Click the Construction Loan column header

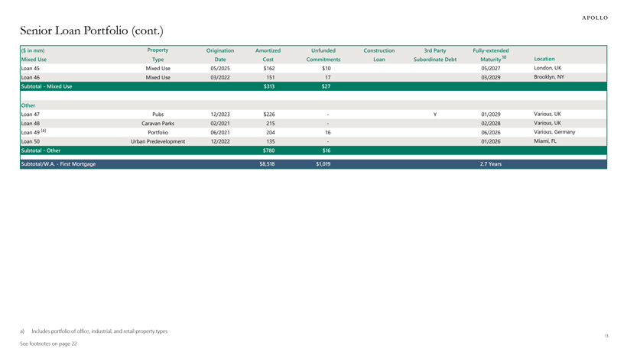(378, 54)
